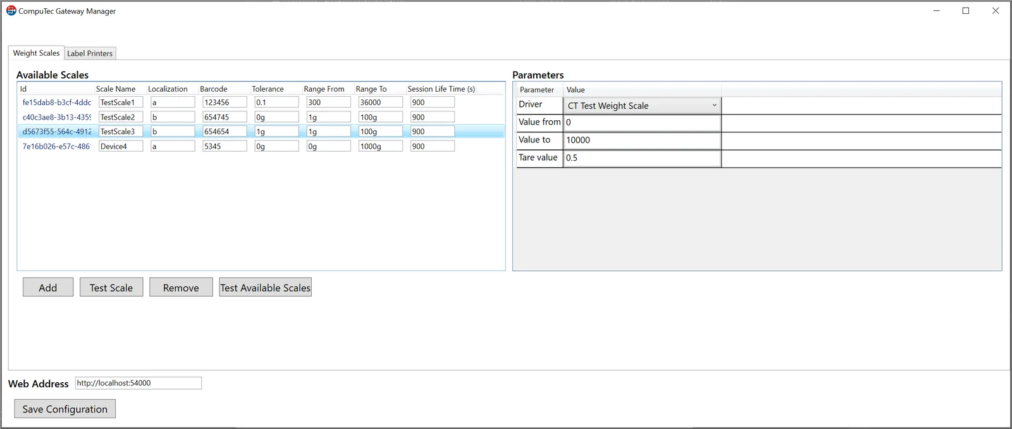Edit TestScale1 Session Life Time 900
The image size is (1012, 429).
pyautogui.click(x=432, y=102)
